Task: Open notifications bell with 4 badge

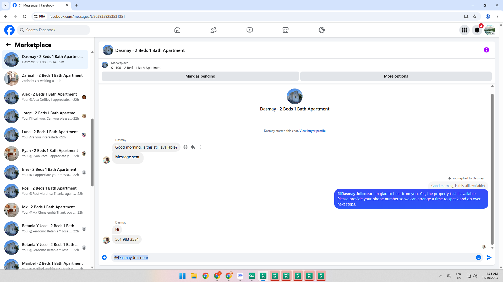Action: 477,30
